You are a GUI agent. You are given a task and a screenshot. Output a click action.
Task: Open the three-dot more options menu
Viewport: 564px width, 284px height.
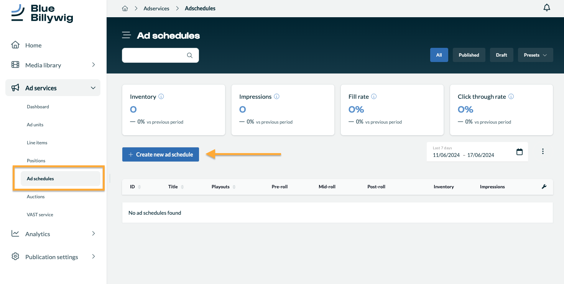[543, 151]
